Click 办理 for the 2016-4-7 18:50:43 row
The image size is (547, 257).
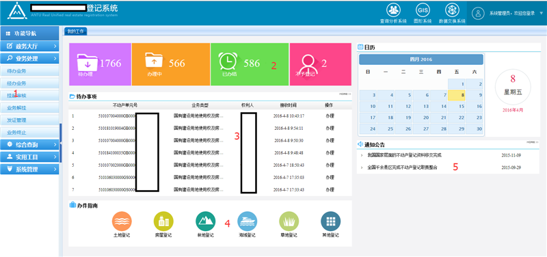pyautogui.click(x=330, y=165)
